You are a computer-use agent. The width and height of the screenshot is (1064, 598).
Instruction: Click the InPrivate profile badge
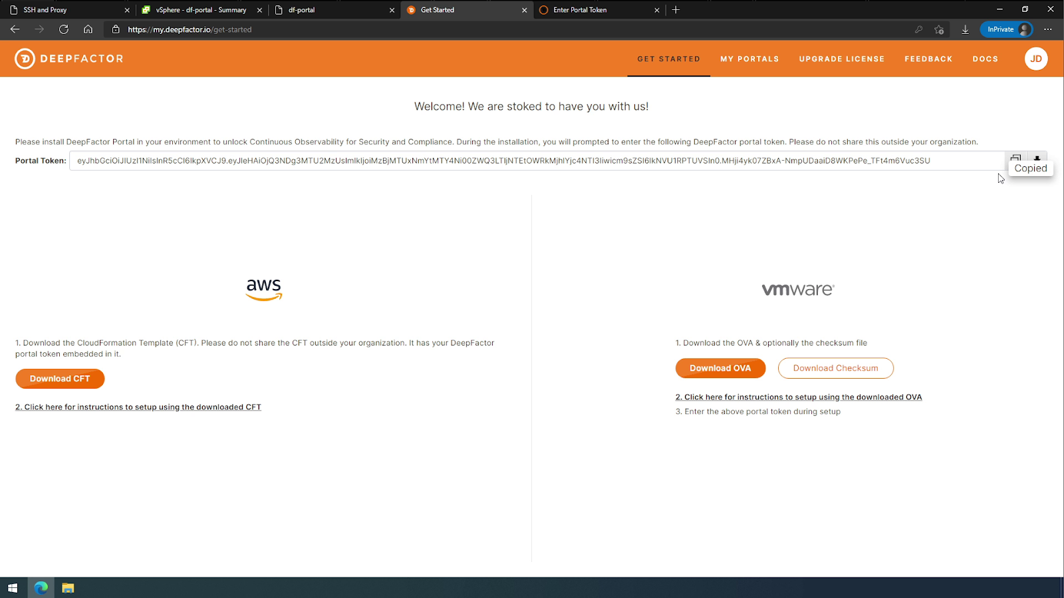1007,29
